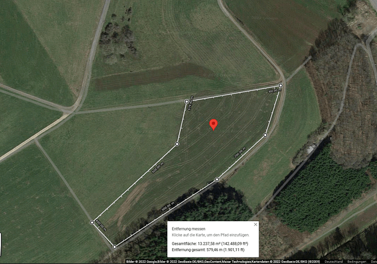
Task: Select the southernmost starting node of the path
Action: coord(115,247)
